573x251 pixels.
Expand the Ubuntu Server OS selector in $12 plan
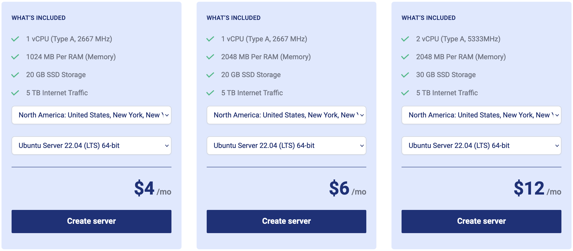[x=481, y=146]
